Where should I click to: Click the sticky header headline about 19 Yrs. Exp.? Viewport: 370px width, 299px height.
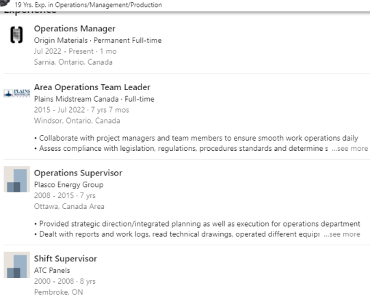[88, 5]
